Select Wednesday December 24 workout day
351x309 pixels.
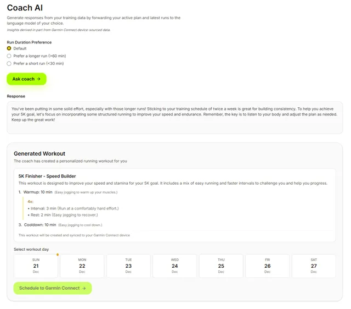[x=174, y=266]
